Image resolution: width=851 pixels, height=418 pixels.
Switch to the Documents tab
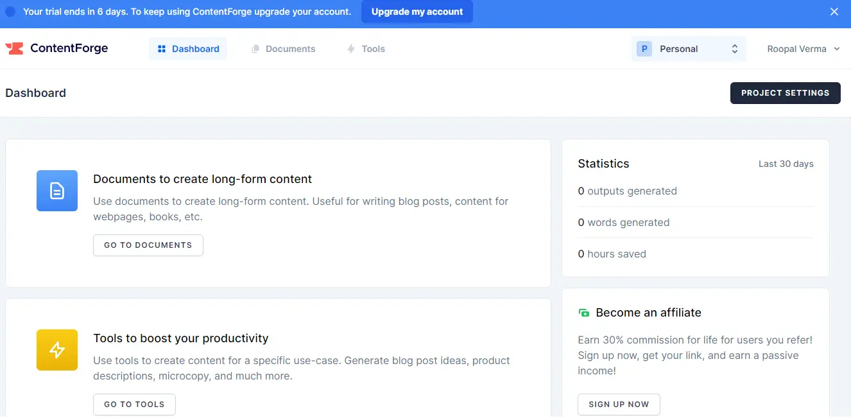pyautogui.click(x=290, y=49)
